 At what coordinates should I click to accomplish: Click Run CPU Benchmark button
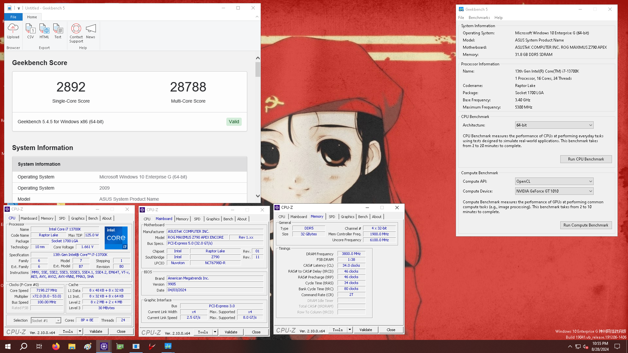pos(586,159)
